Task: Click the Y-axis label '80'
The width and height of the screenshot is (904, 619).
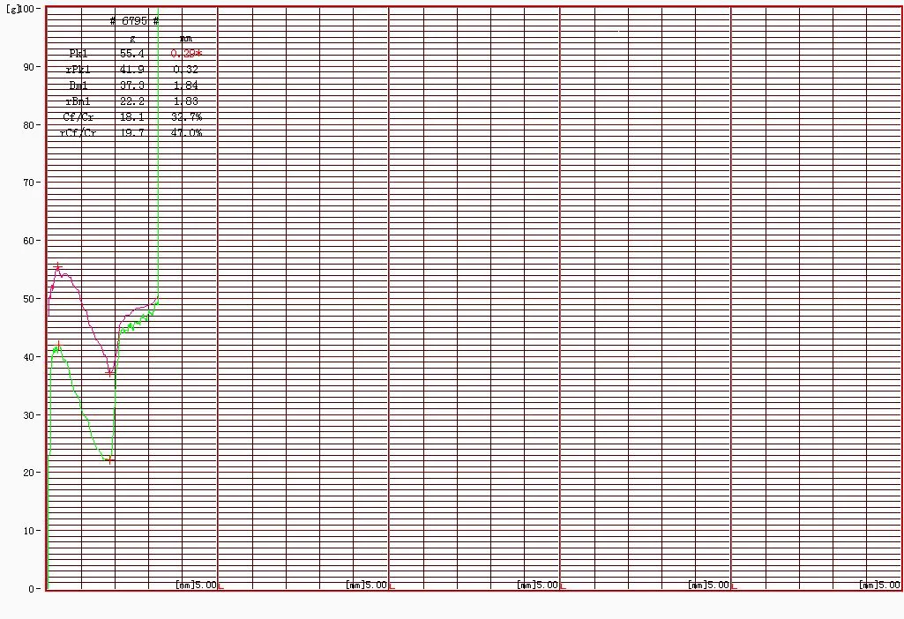Action: (29, 125)
